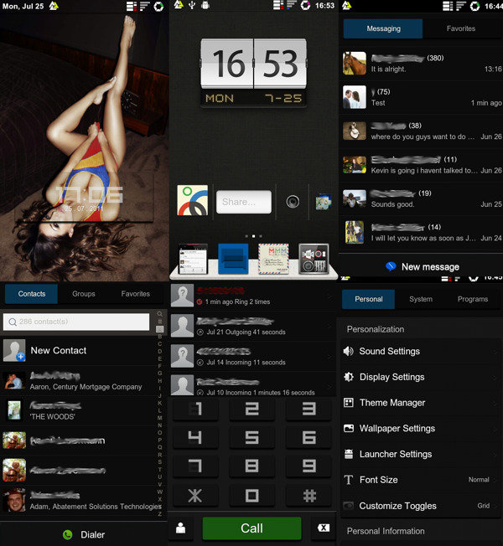
Task: Open the System settings tab
Action: 421,299
